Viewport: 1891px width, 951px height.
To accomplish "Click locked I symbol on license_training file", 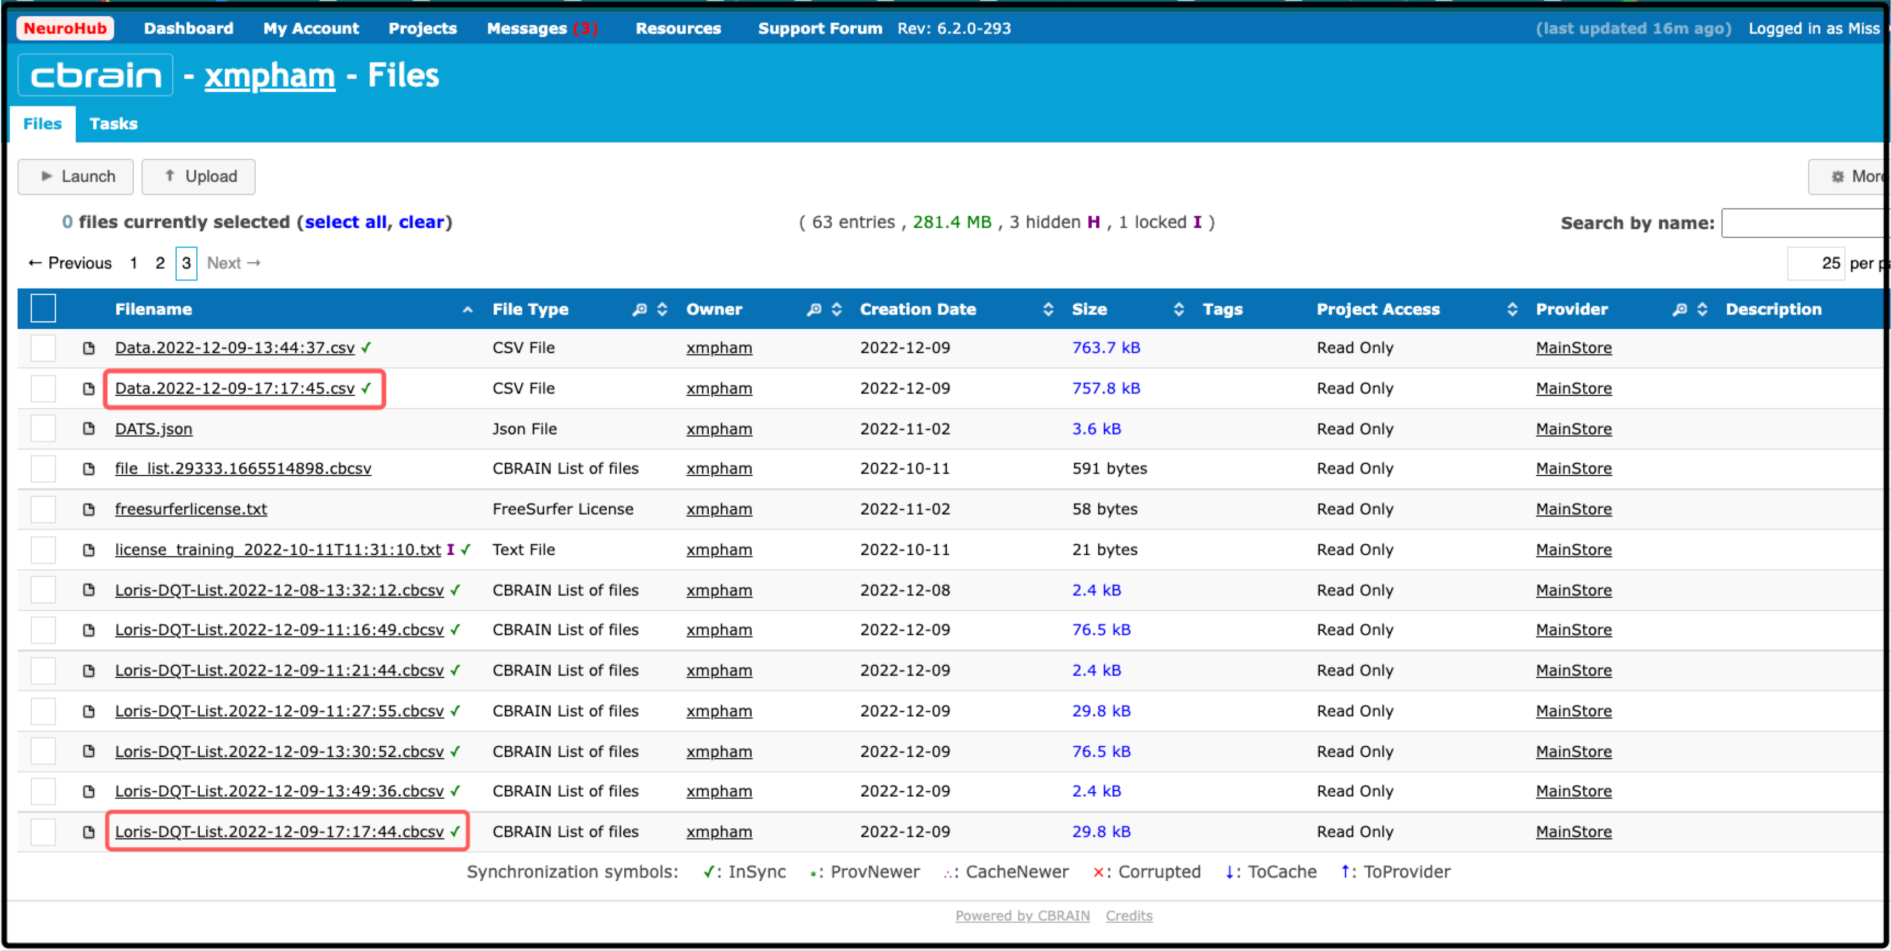I will 451,549.
